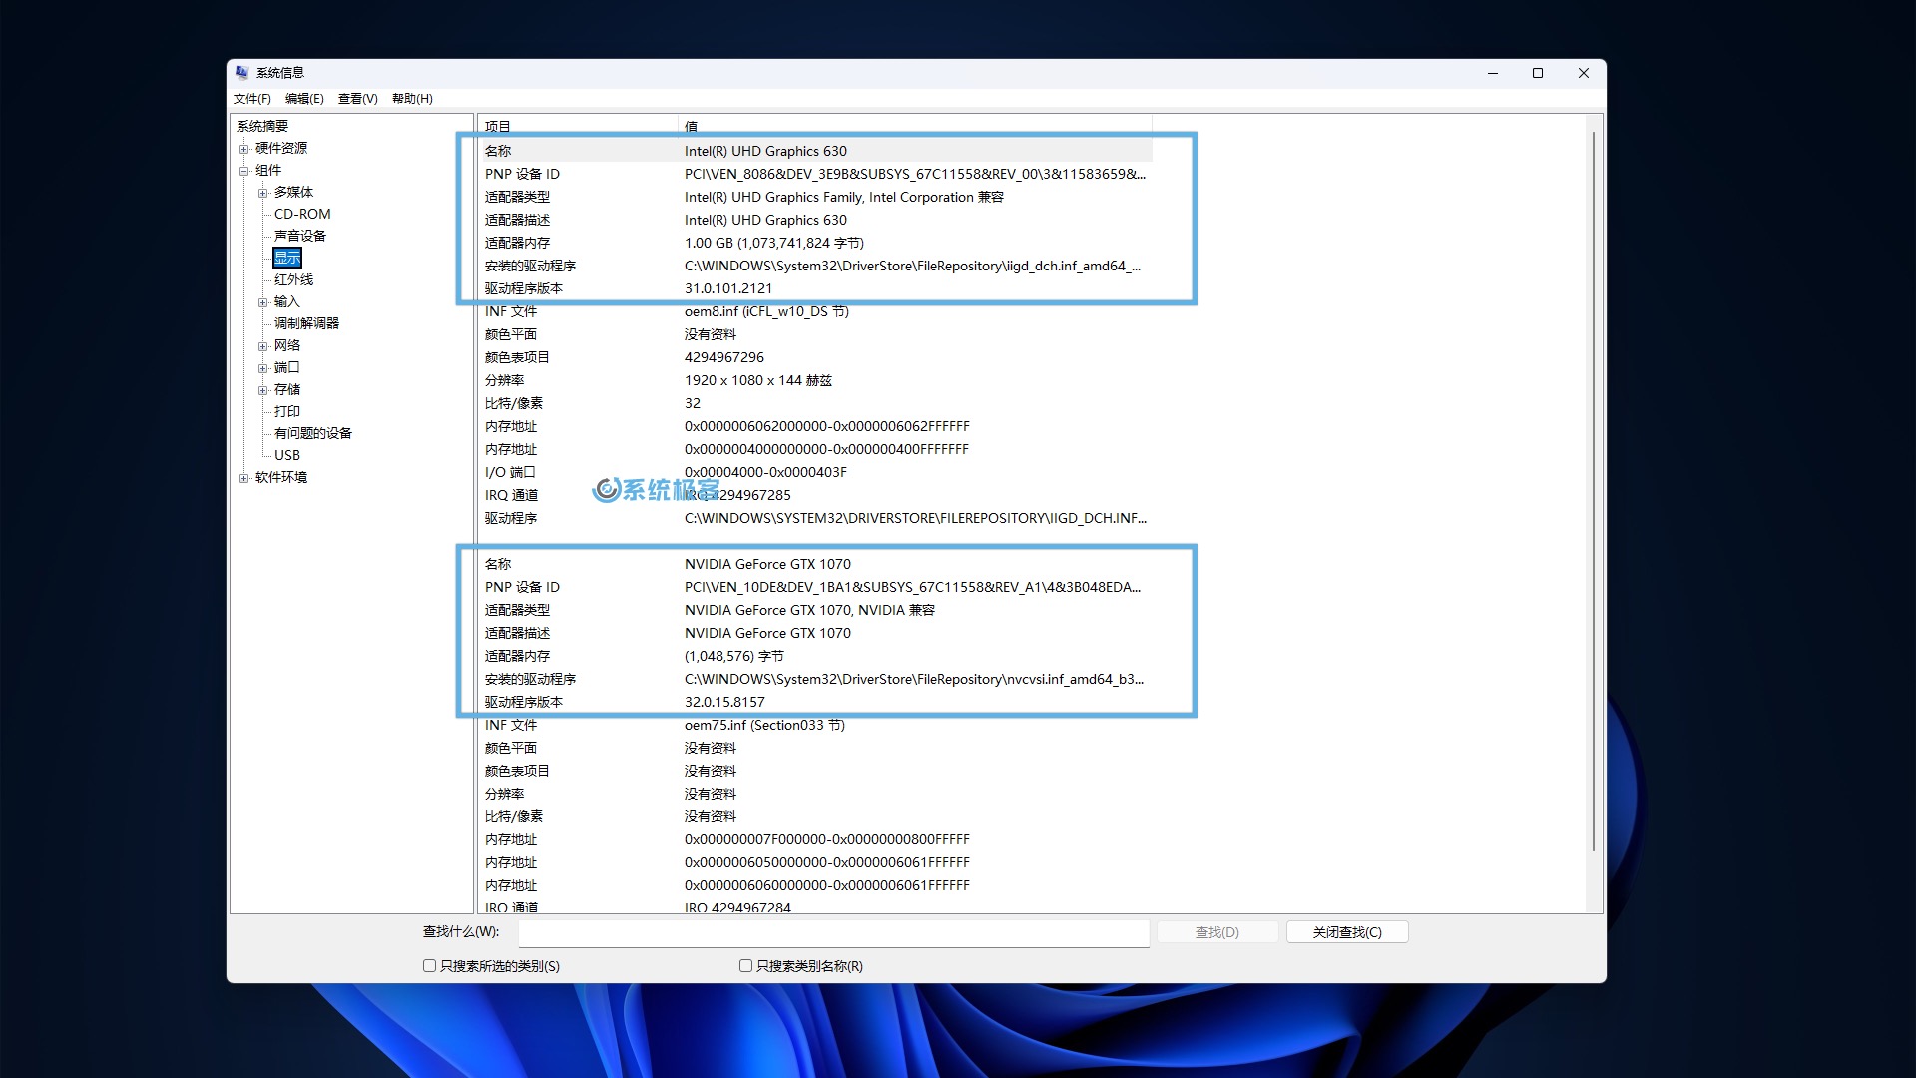Screen dimensions: 1916x1078
Task: Enable the 只搜索所选的类别(S) checkbox
Action: 429,965
